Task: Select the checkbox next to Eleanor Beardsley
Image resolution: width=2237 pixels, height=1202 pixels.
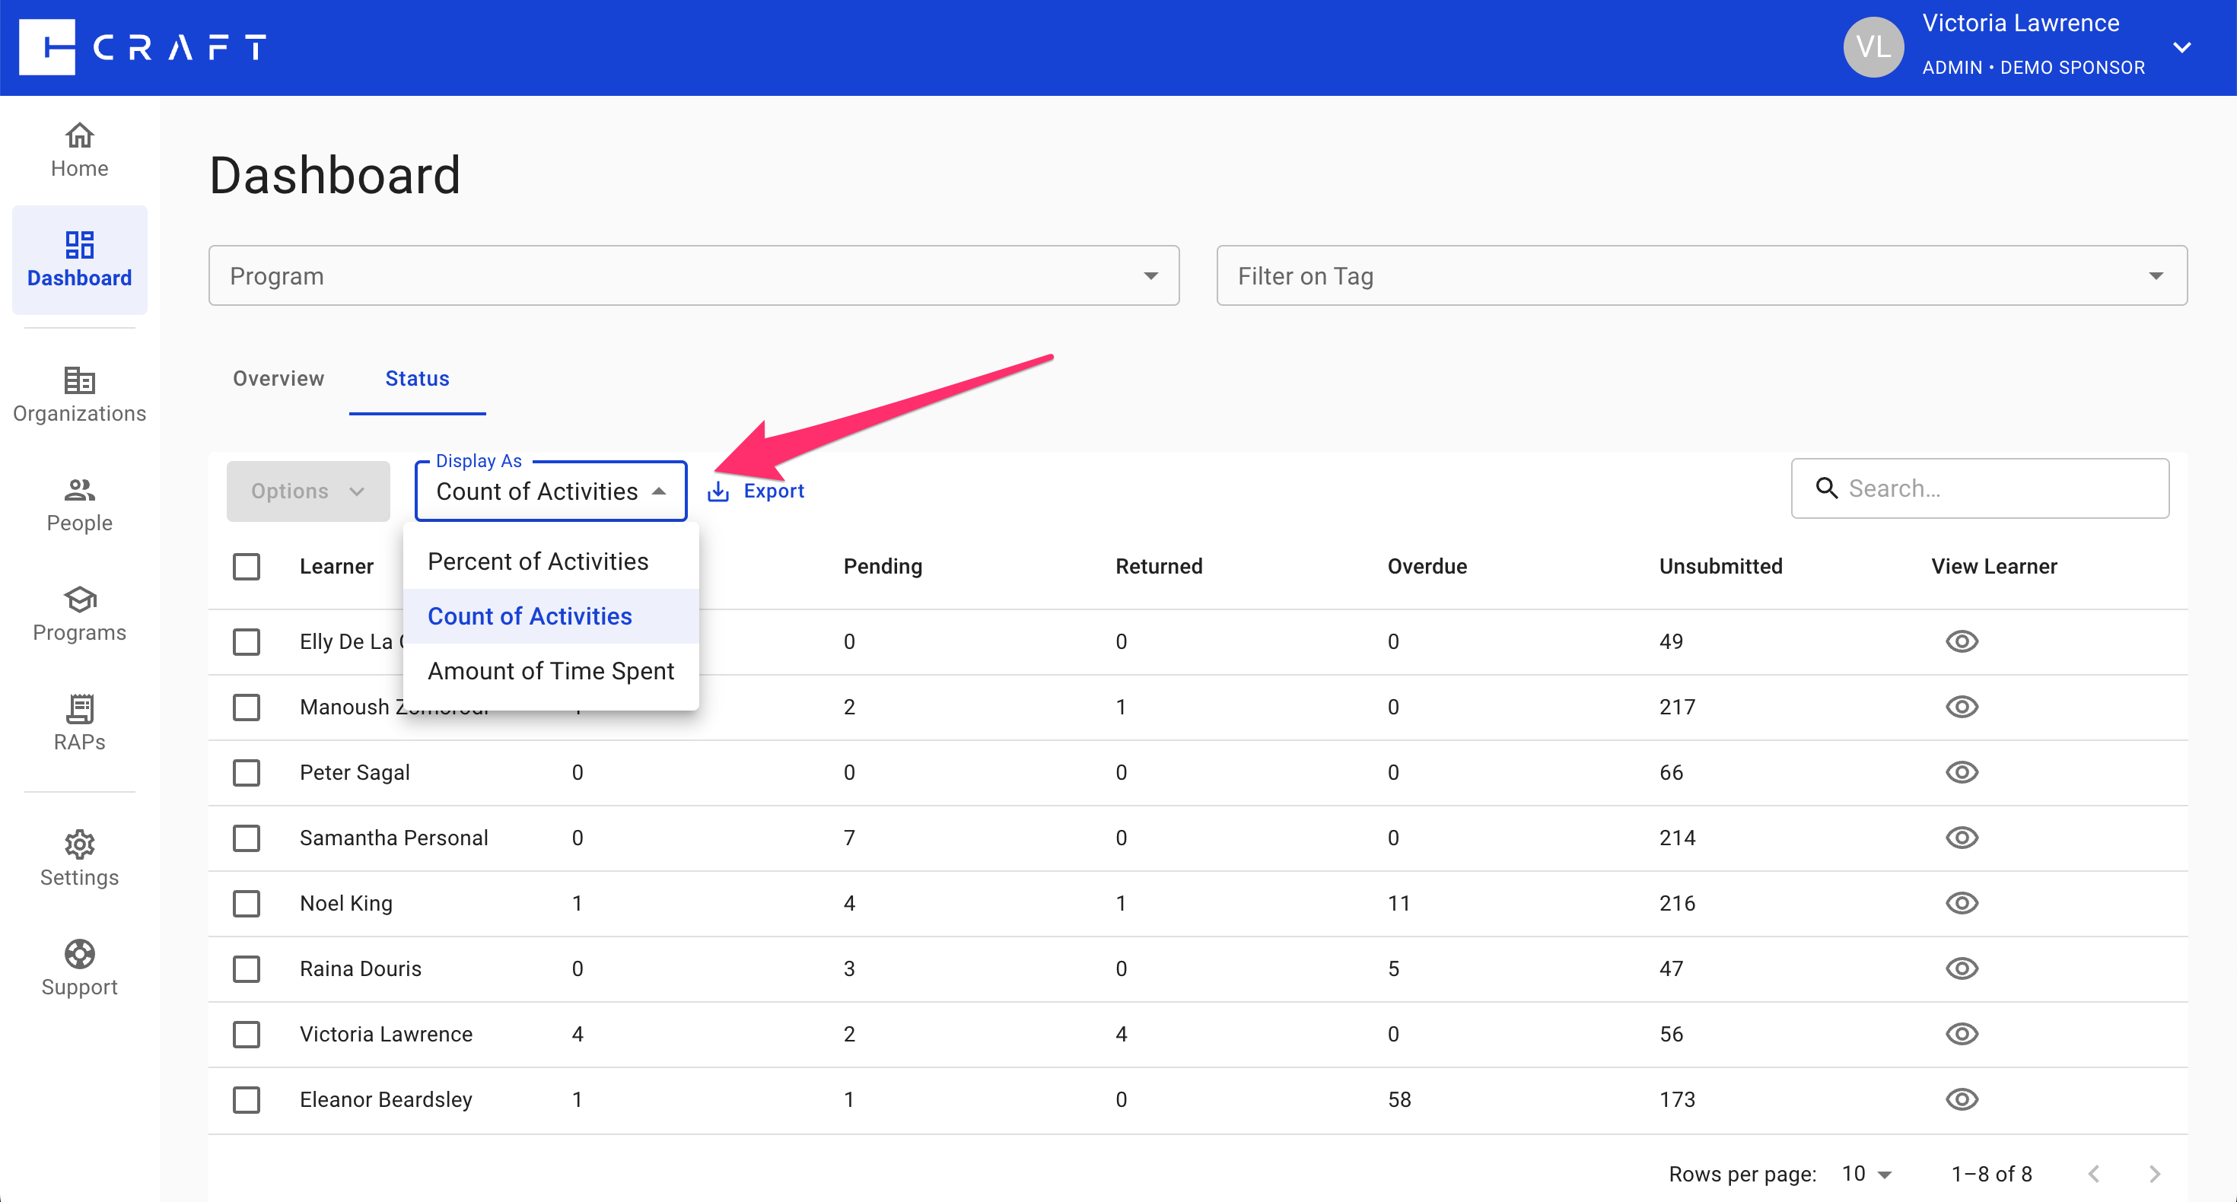Action: click(247, 1099)
